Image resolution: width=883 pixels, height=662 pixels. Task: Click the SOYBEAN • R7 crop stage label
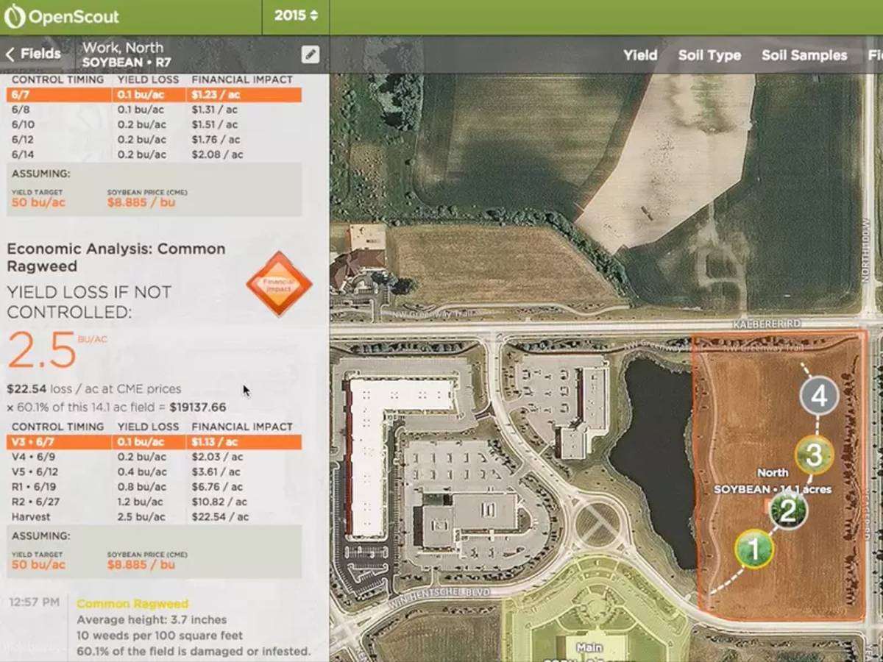point(127,63)
